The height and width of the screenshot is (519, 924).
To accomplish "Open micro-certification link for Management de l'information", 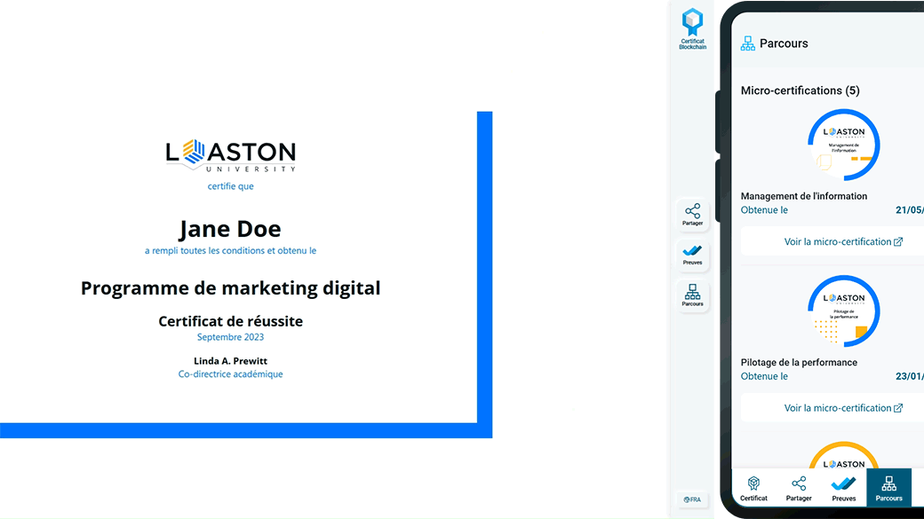I will tap(842, 242).
